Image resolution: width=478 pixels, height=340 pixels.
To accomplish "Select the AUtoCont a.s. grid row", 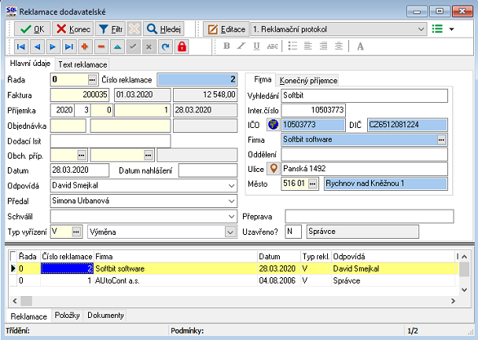I will coord(233,280).
